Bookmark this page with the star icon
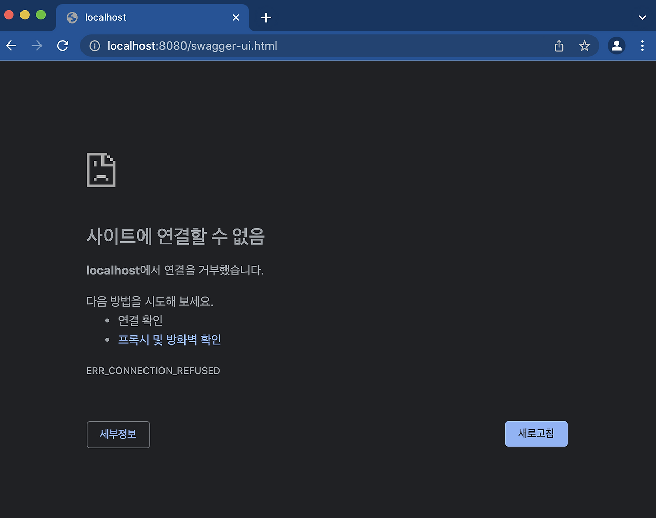 (x=585, y=46)
